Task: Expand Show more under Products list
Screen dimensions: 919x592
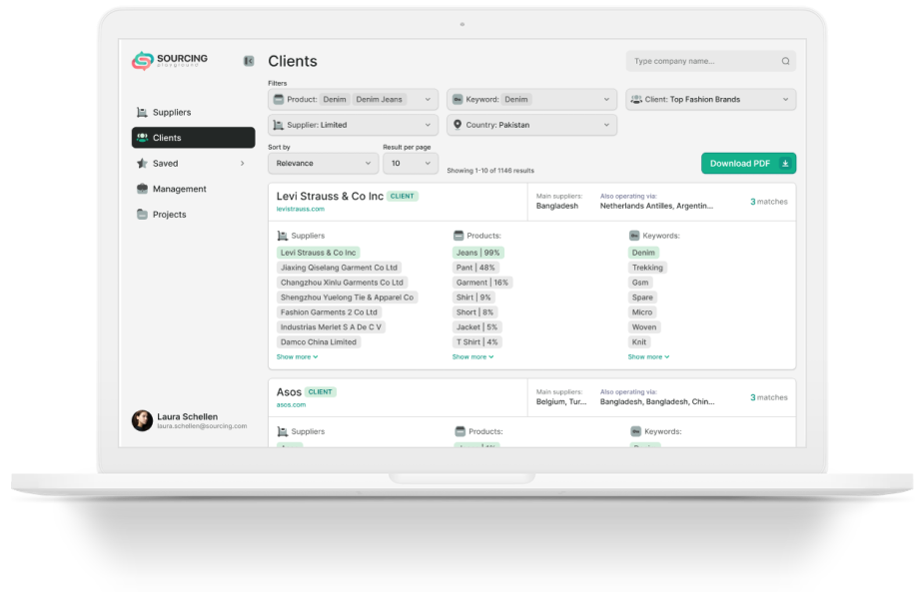Action: [x=472, y=356]
